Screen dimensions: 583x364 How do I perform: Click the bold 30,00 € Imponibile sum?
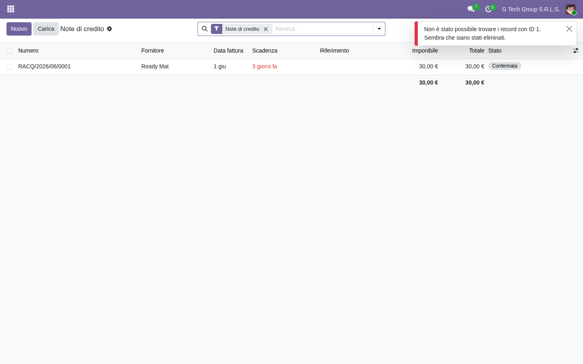pyautogui.click(x=428, y=83)
